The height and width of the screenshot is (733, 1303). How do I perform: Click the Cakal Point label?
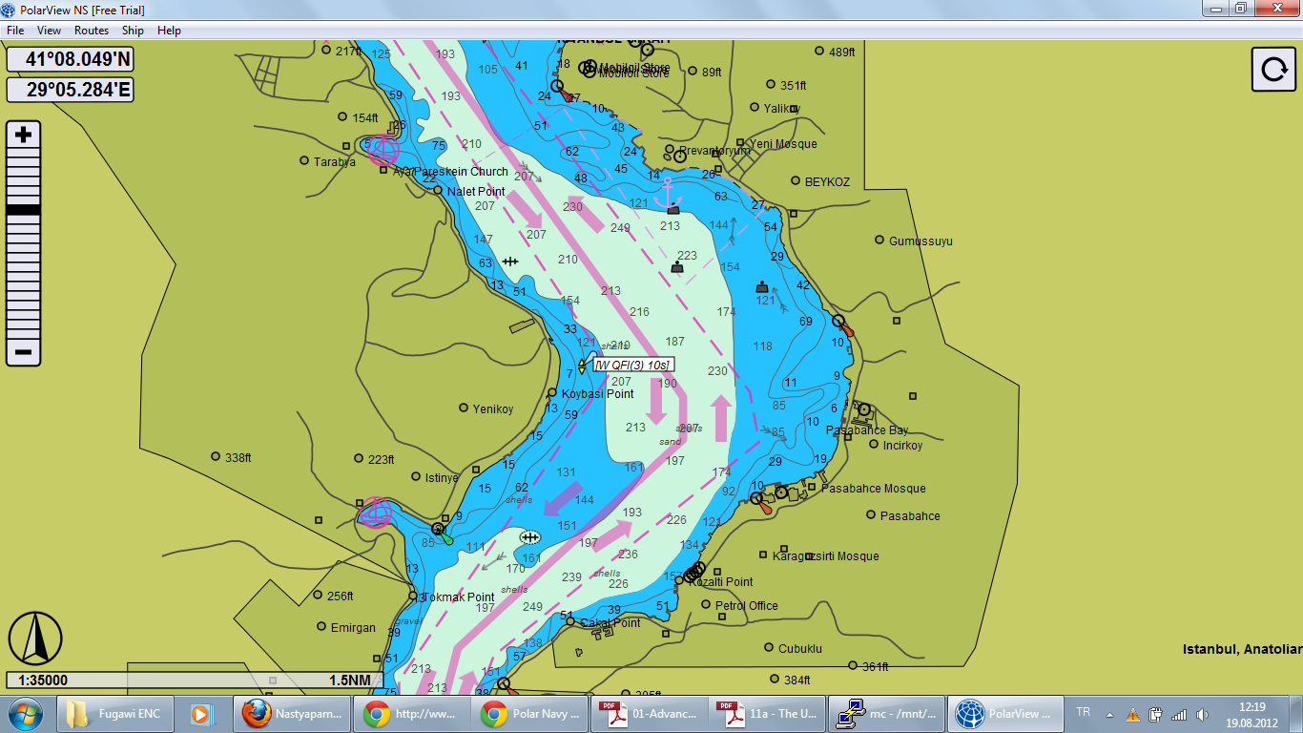click(x=610, y=623)
